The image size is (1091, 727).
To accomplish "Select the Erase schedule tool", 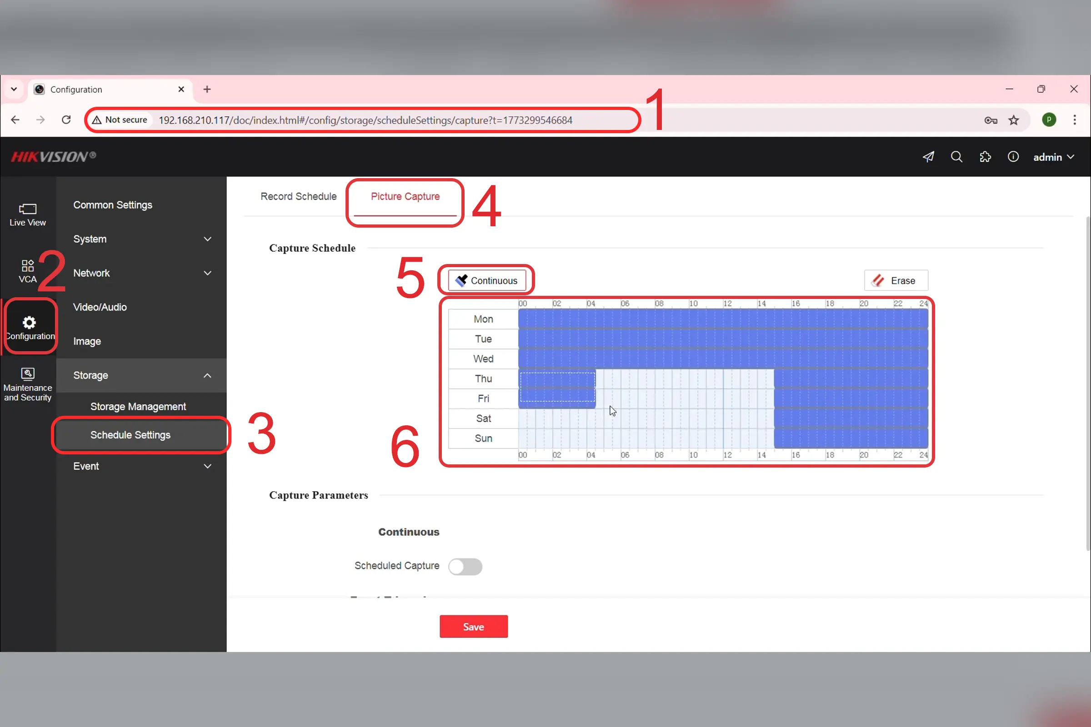I will click(x=896, y=280).
